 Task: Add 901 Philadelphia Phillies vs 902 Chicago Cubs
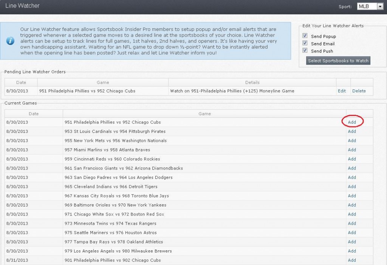pyautogui.click(x=352, y=260)
